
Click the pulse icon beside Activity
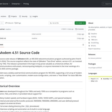click(x=89, y=37)
